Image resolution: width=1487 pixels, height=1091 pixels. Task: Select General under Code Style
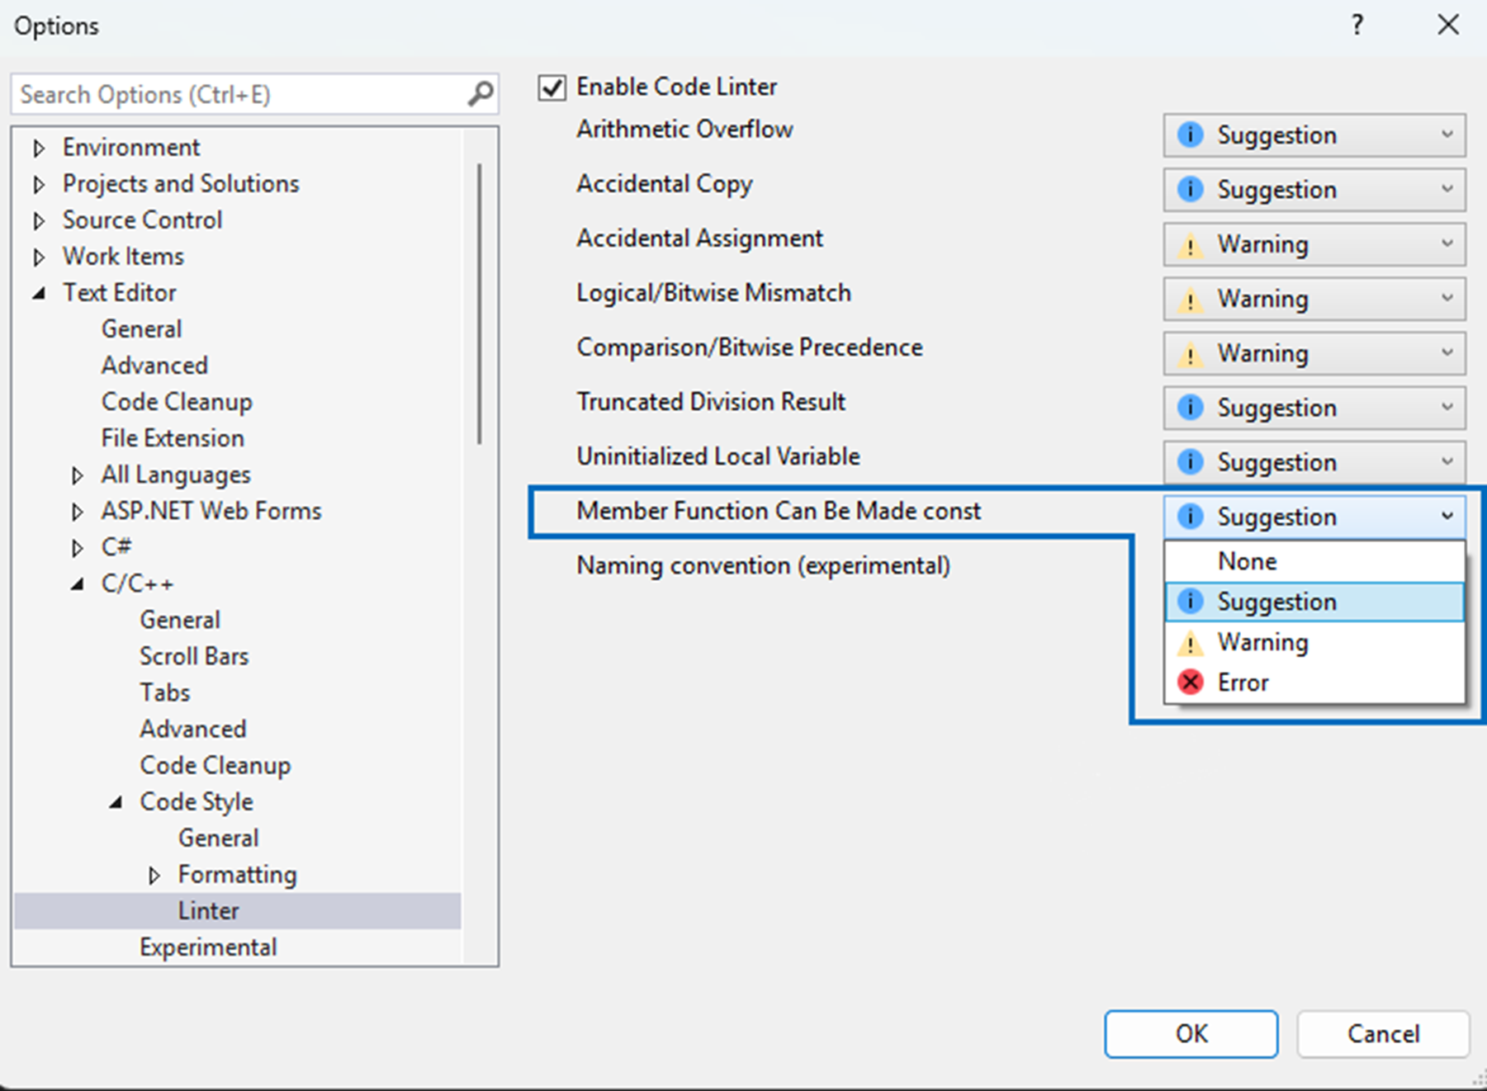pos(219,838)
